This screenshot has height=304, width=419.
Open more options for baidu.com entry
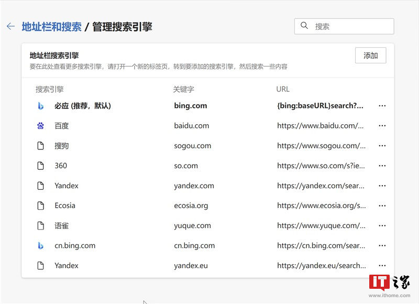[x=382, y=125]
